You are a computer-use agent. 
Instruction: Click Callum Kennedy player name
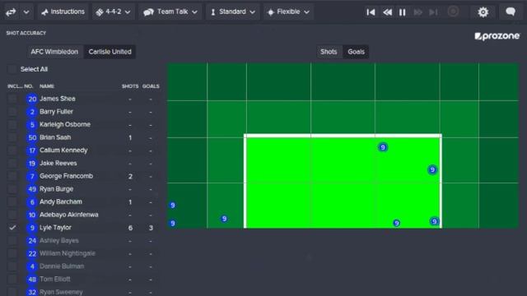63,150
